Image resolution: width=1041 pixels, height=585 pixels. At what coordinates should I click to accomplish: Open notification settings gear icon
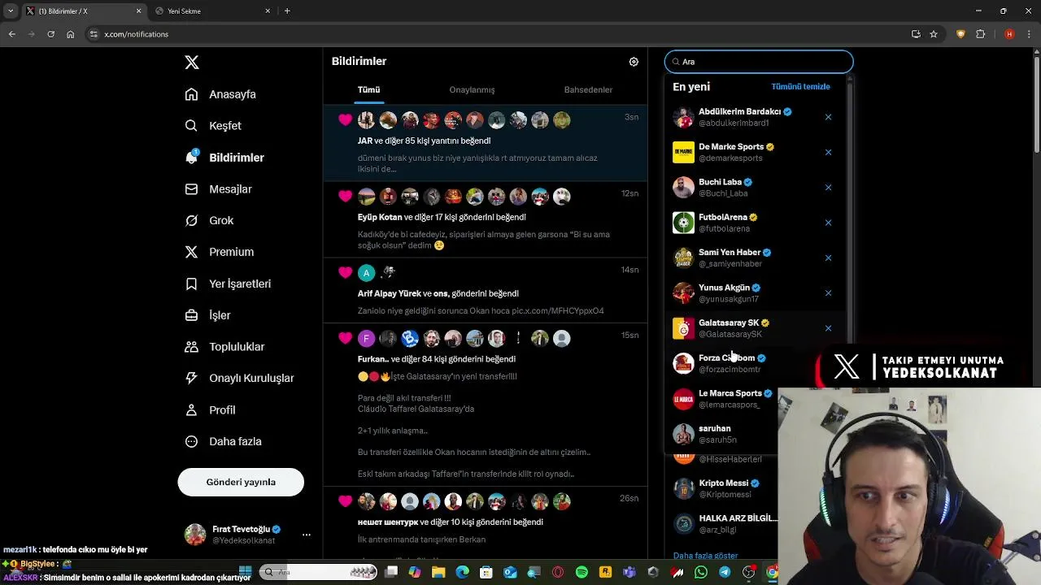pyautogui.click(x=634, y=62)
